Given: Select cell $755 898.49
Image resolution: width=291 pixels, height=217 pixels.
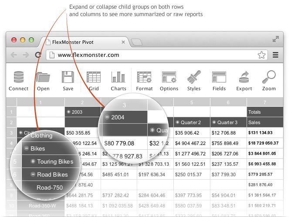Looking at the screenshot, I should (228, 143).
